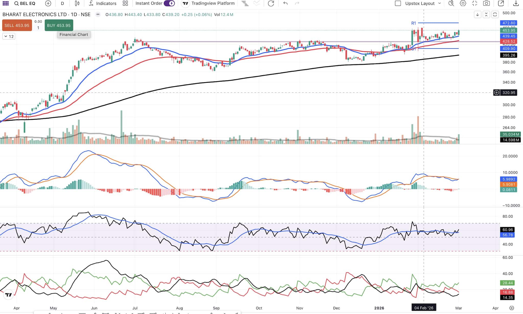This screenshot has height=314, width=523.
Task: Click the Financial Chart tooltip
Action: (x=74, y=34)
